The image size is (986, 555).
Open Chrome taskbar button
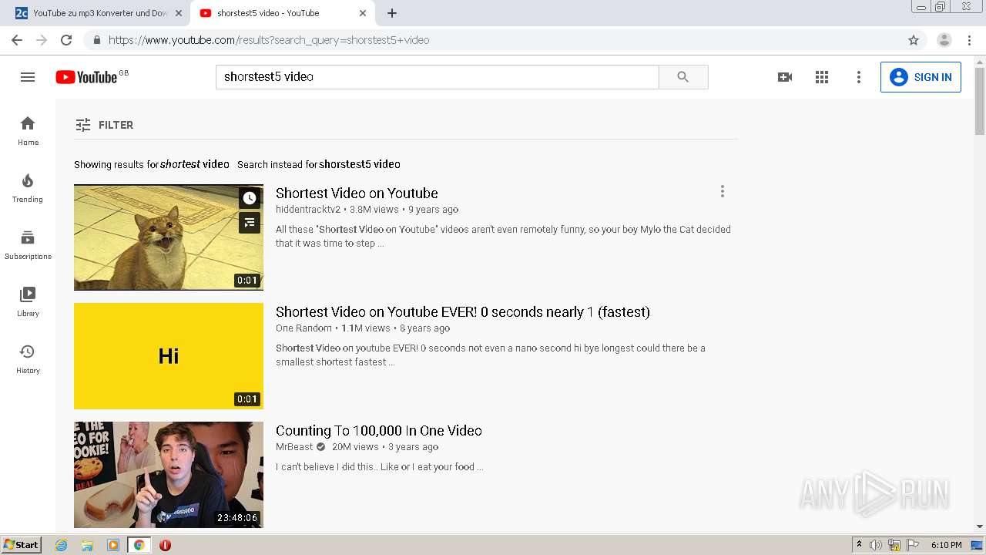coord(139,545)
